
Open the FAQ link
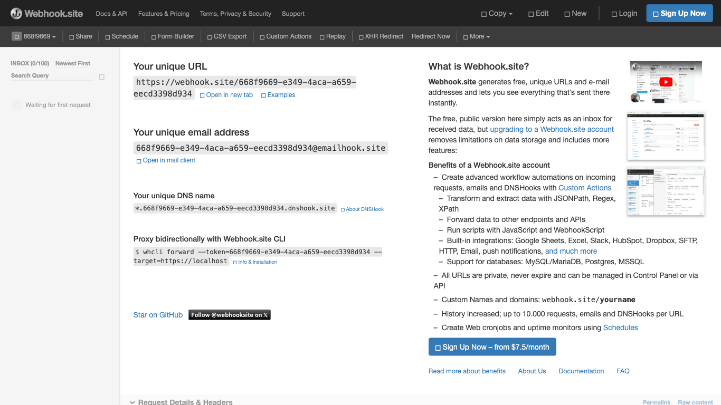[x=623, y=371]
